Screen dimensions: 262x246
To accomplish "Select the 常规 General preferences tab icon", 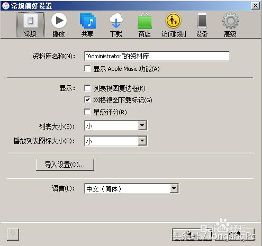I will pyautogui.click(x=31, y=25).
